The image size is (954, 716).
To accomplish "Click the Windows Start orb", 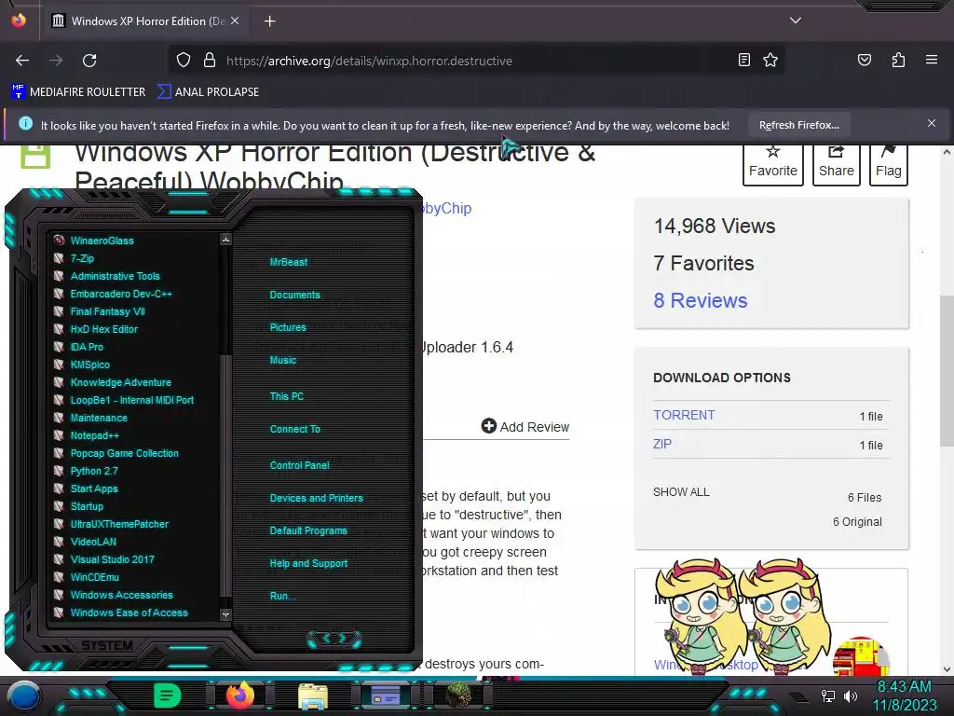I will [24, 695].
